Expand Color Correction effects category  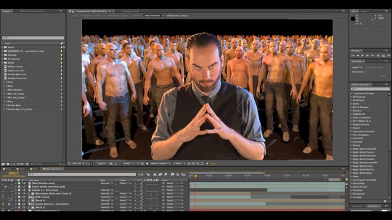tap(351, 117)
